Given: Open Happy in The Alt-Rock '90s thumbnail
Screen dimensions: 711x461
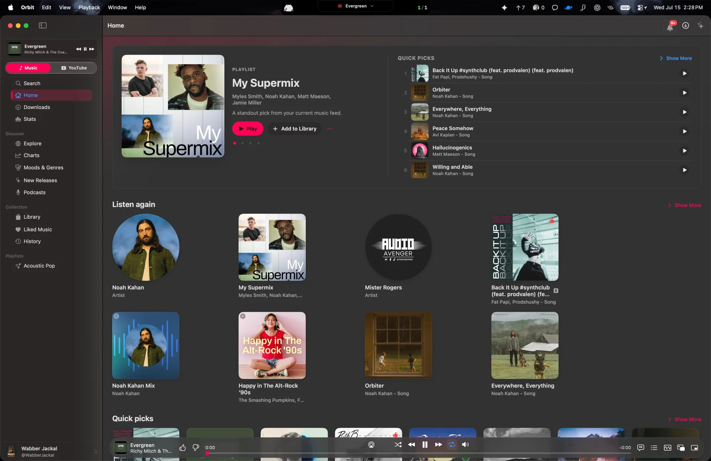Looking at the screenshot, I should point(272,345).
